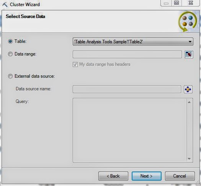This screenshot has width=201, height=186.
Task: Toggle My data range has headers checkbox
Action: [75, 64]
